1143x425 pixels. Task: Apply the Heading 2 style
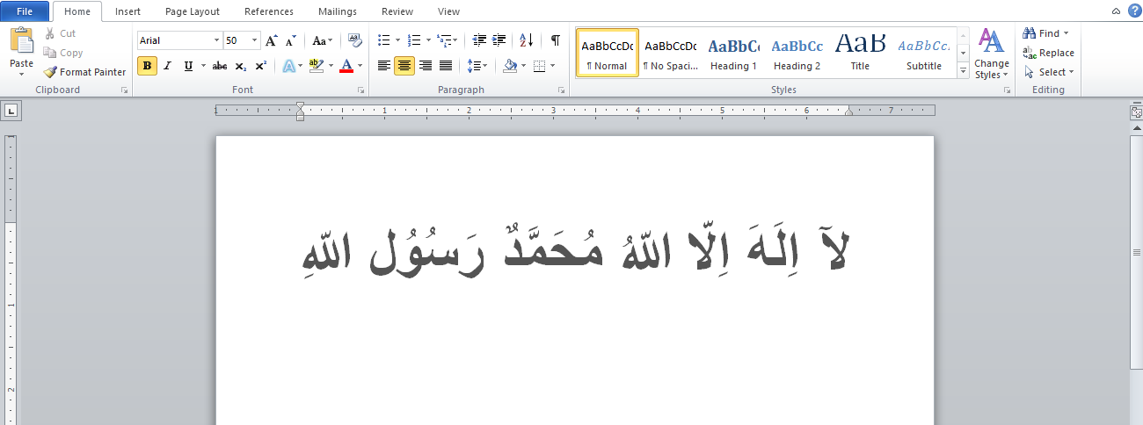pyautogui.click(x=797, y=53)
